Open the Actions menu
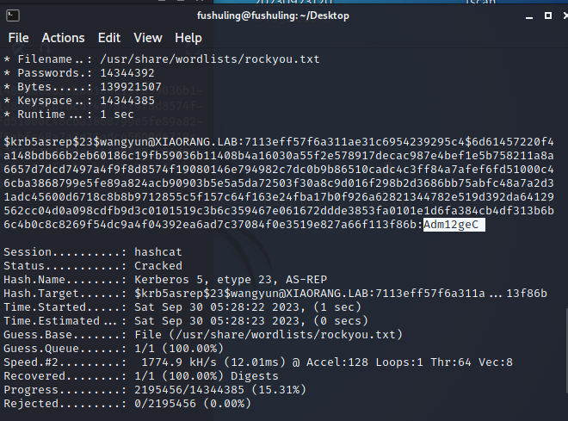Viewport: 568px width, 421px height. tap(63, 38)
